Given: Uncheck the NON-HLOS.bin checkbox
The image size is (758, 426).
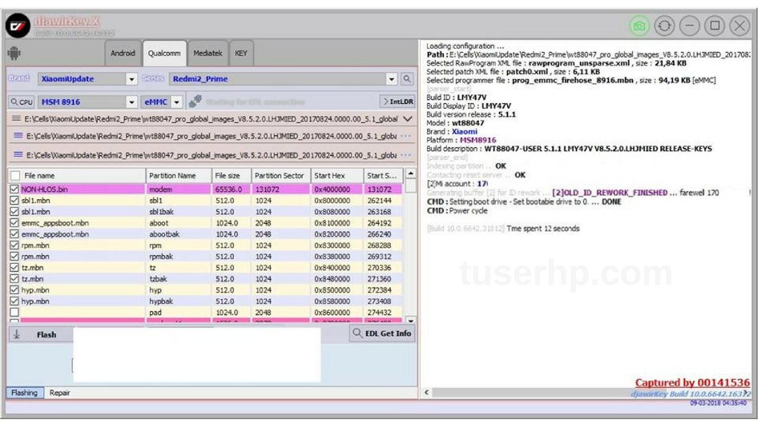Looking at the screenshot, I should [15, 189].
